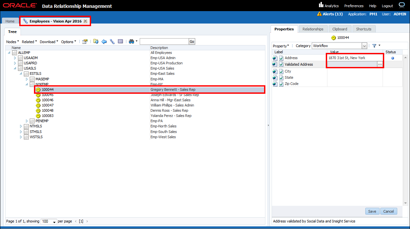Click the checkmark document icon for Zip Code
Viewport: 410px width, 229px height.
(x=281, y=84)
